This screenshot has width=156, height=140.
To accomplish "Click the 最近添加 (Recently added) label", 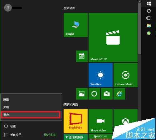I will 50,135.
